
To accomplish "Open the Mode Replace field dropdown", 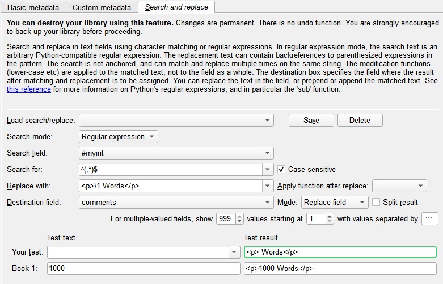I will 335,202.
